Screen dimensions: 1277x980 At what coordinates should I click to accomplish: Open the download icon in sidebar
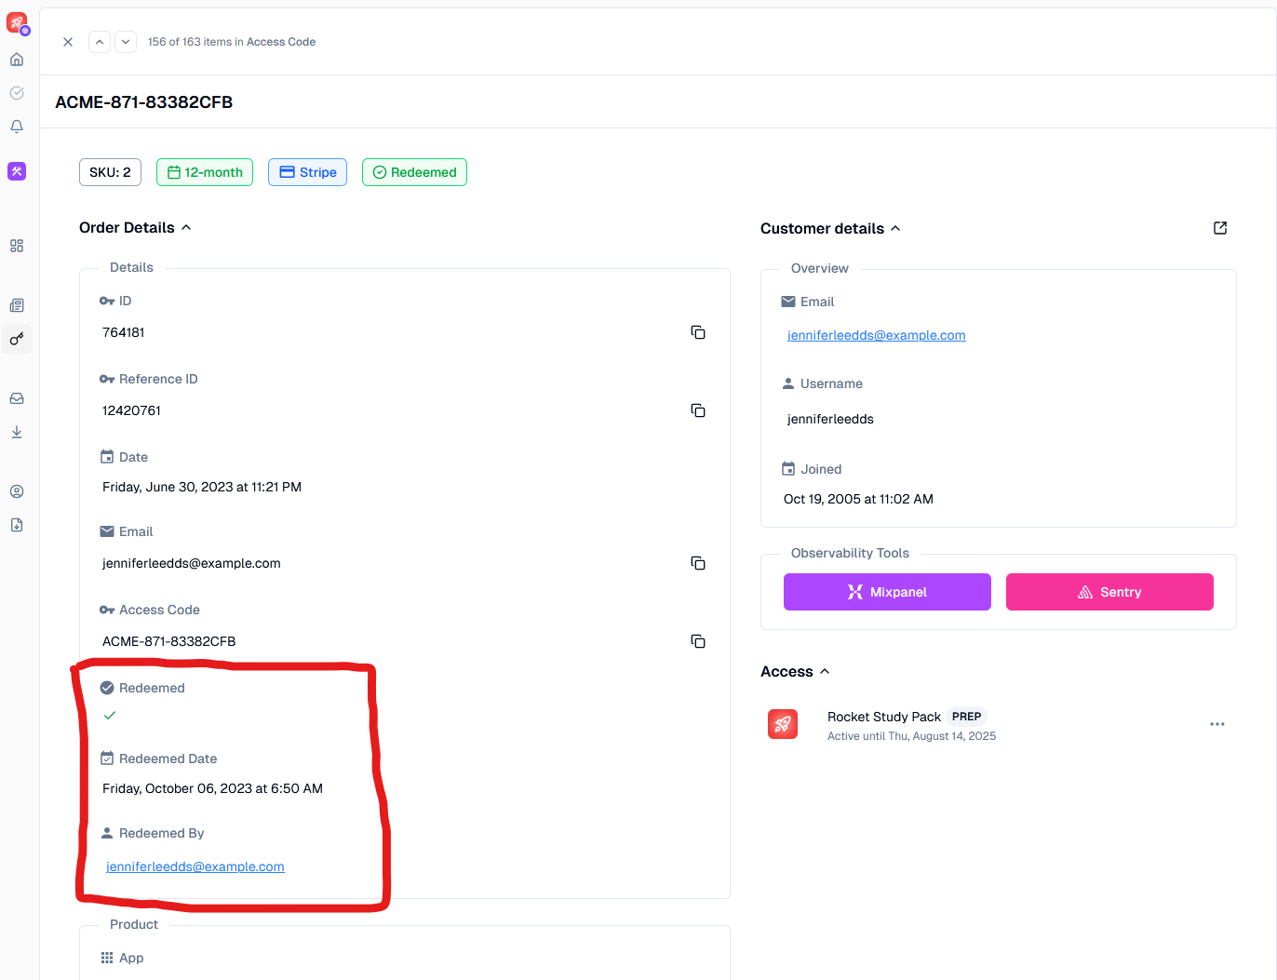click(17, 432)
